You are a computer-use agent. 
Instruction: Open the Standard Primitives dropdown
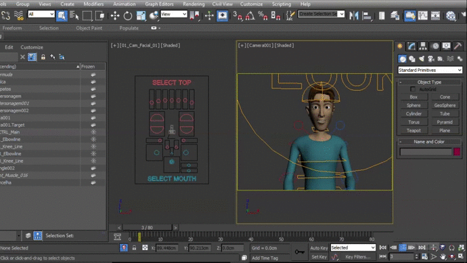click(x=430, y=70)
